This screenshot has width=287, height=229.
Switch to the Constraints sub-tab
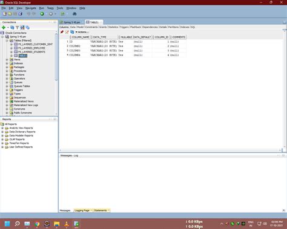tap(91, 27)
